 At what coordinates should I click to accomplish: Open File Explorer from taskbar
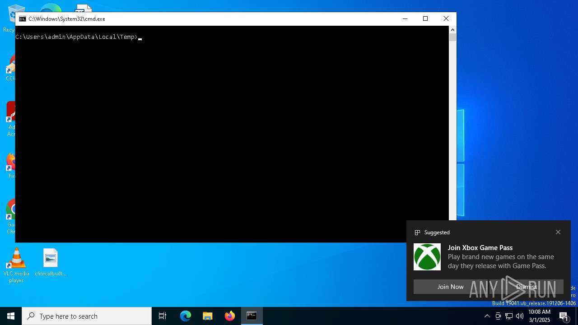[208, 316]
